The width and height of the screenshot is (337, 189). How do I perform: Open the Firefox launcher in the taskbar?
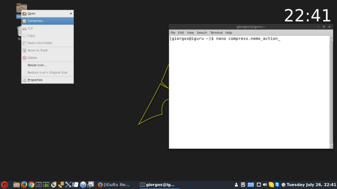click(24, 185)
